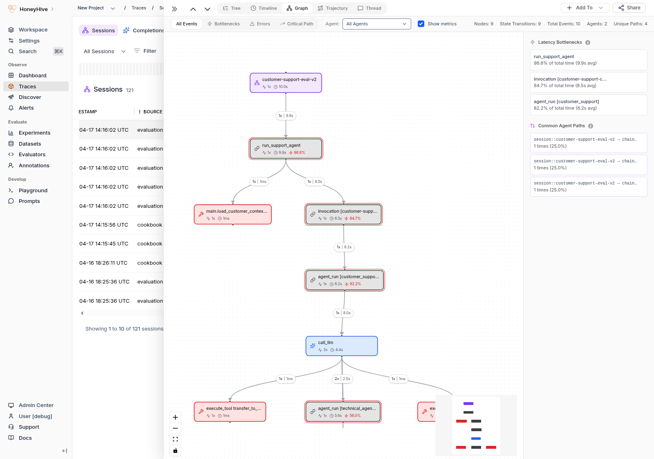Click the HoneyHive logo
This screenshot has width=654, height=459.
point(12,9)
